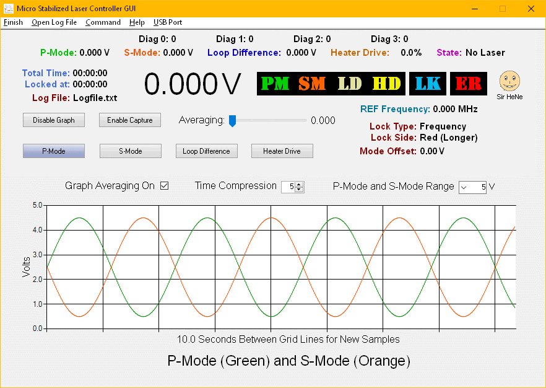This screenshot has height=388, width=546.
Task: Click the green PM status indicator
Action: [275, 84]
